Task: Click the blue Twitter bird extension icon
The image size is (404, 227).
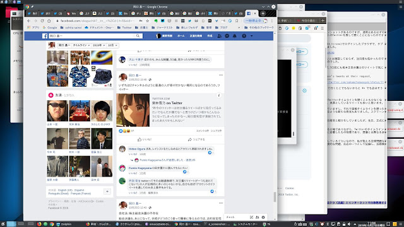Action: (x=189, y=21)
